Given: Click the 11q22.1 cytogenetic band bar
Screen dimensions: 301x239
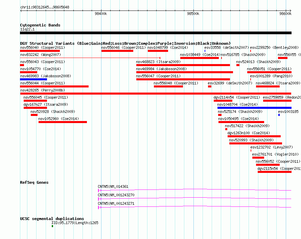Looking at the screenshot, I should coord(156,33).
